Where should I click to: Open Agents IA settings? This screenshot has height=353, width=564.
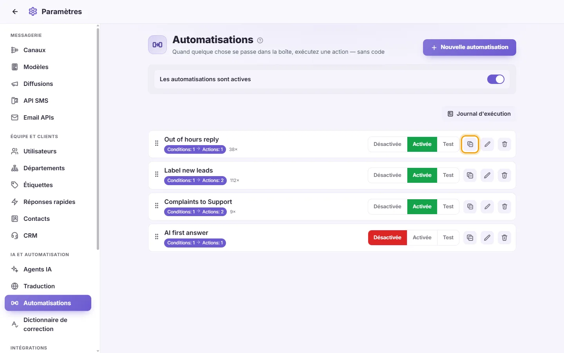coord(48,269)
